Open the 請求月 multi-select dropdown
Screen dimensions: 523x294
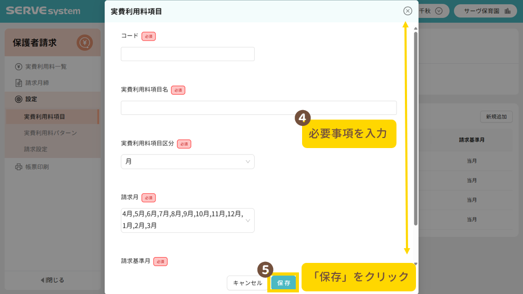pos(187,220)
